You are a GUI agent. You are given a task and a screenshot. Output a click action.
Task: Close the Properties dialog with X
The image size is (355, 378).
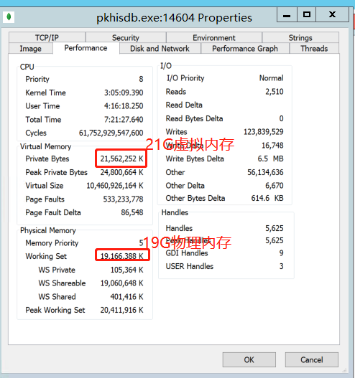click(x=332, y=15)
